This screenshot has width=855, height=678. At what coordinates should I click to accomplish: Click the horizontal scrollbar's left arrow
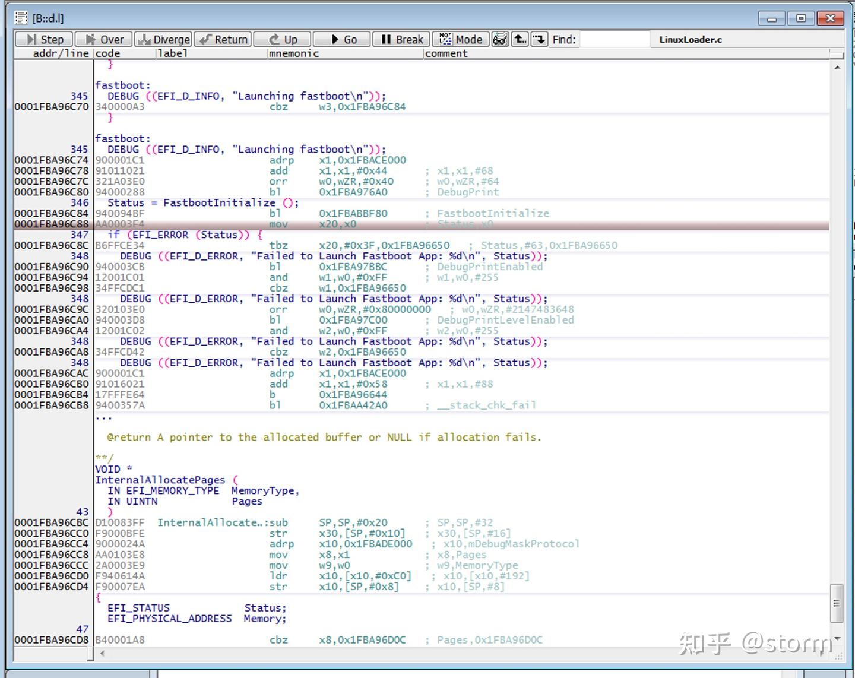102,654
